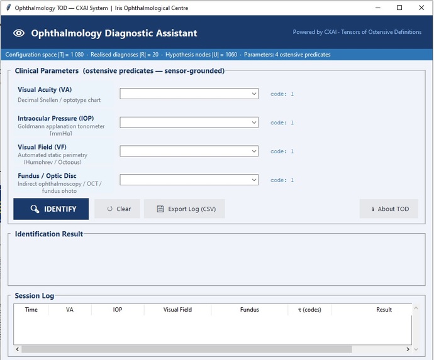
Task: Click the left arrow of the horizontal scrollbar
Action: click(x=18, y=349)
